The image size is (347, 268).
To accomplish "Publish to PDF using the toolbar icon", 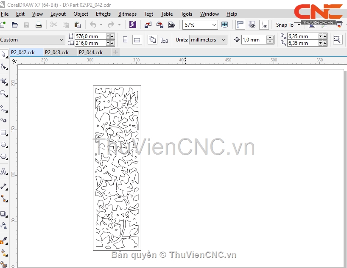I will [x=172, y=25].
